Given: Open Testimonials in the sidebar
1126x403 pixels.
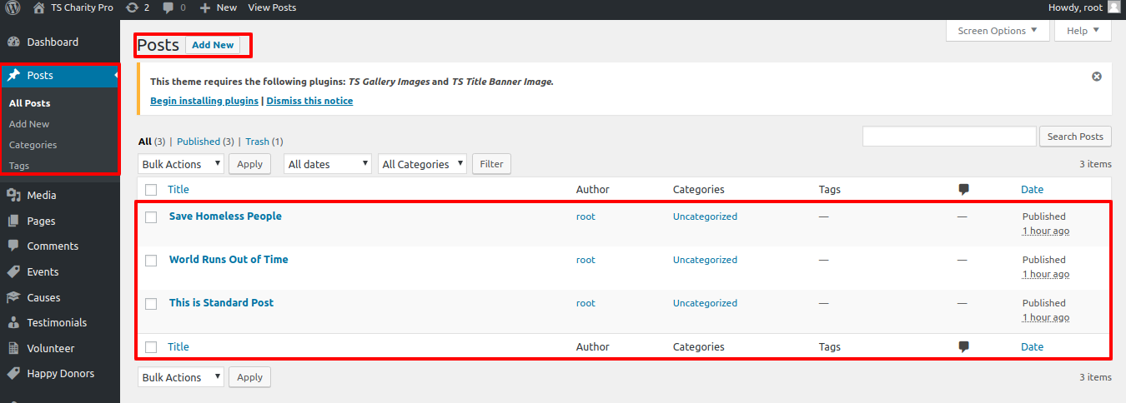Looking at the screenshot, I should [56, 322].
